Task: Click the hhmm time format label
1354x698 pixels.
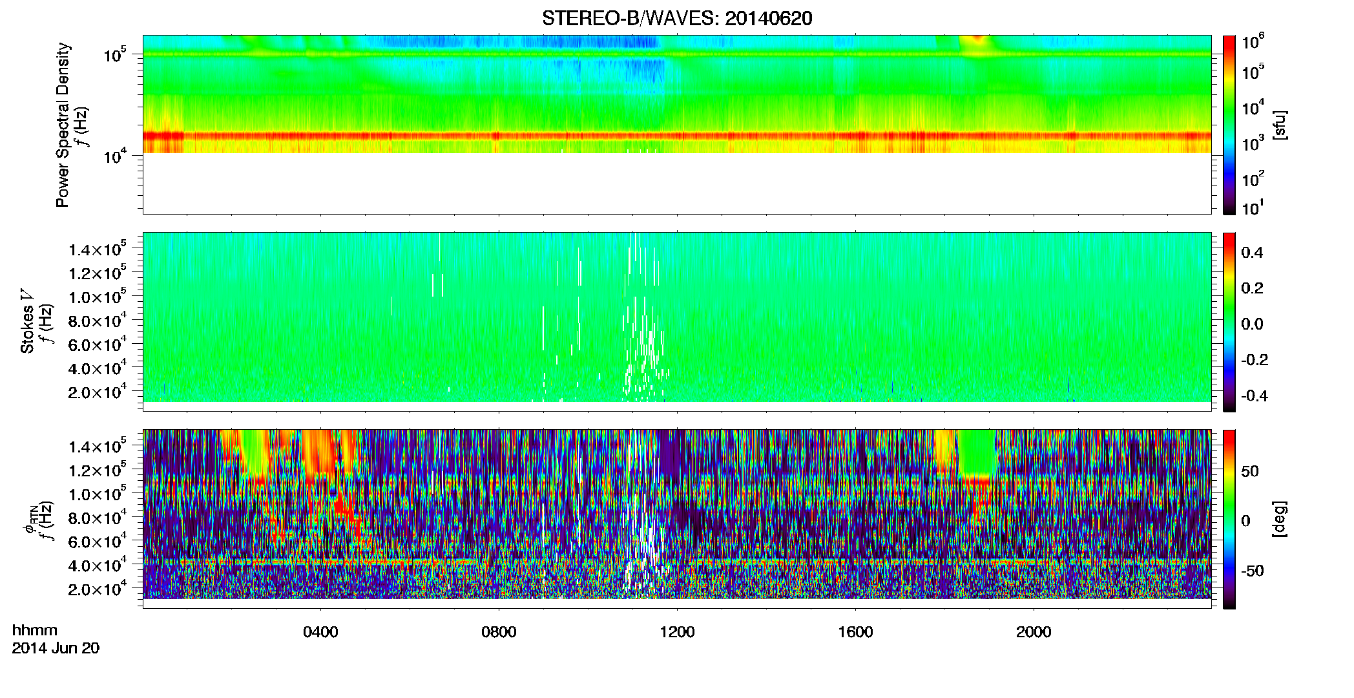Action: pyautogui.click(x=35, y=631)
